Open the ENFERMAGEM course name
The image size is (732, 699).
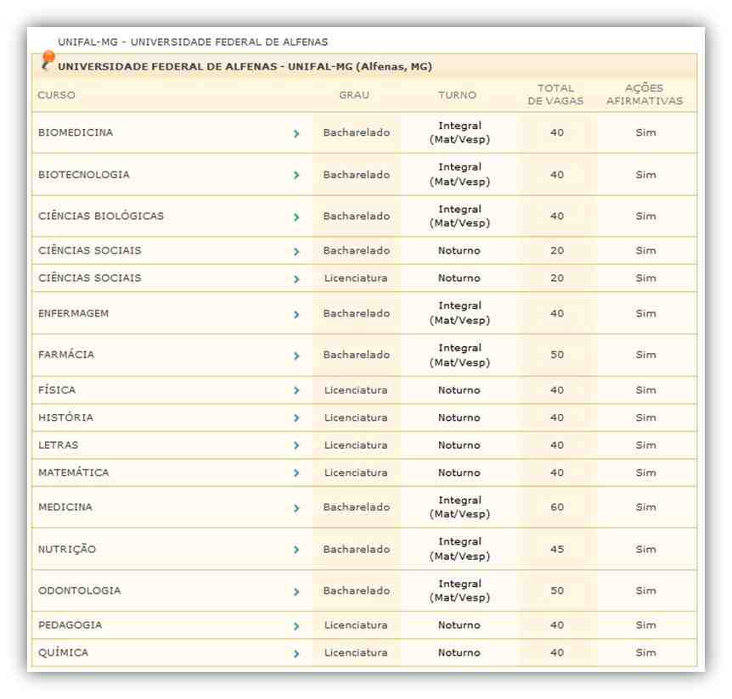[74, 313]
